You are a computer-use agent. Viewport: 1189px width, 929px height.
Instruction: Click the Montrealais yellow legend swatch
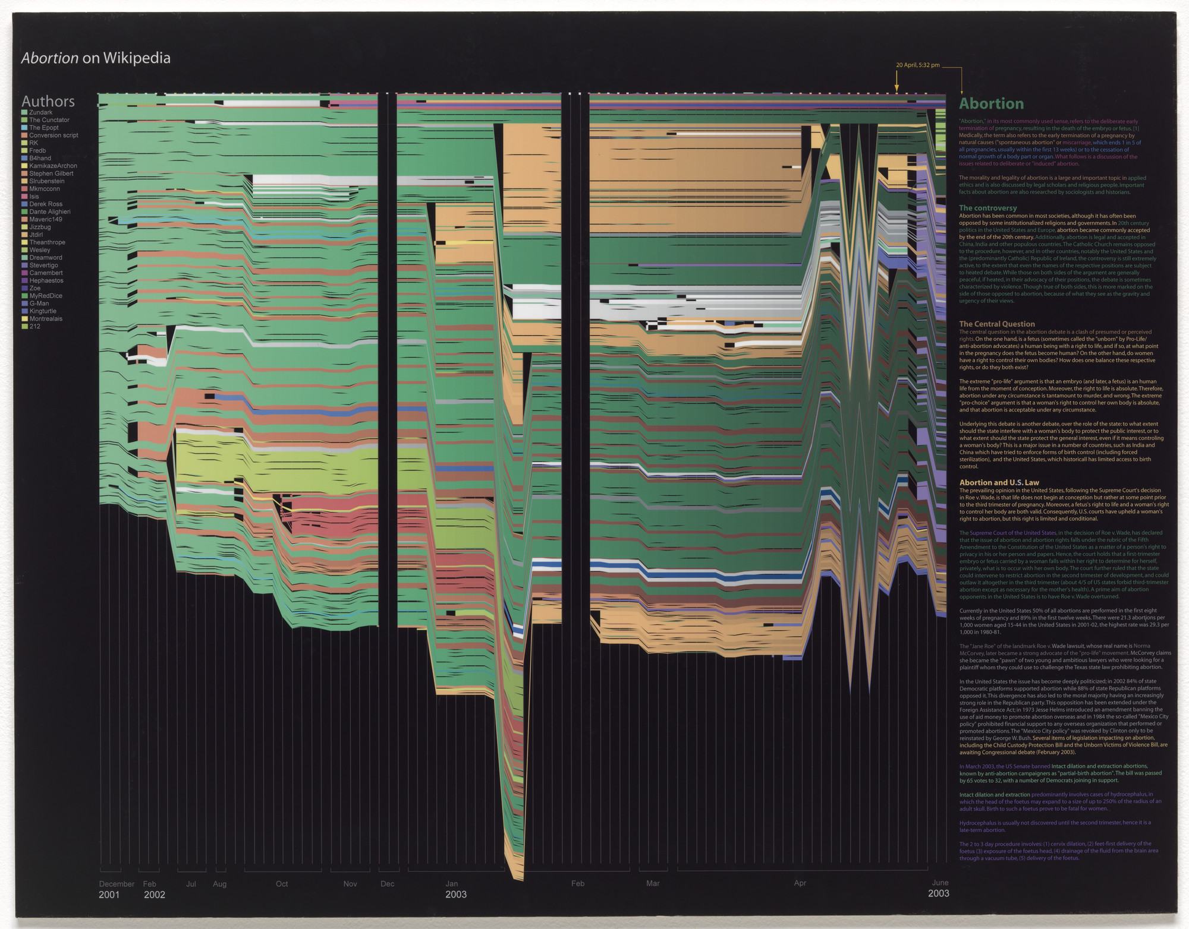(24, 319)
